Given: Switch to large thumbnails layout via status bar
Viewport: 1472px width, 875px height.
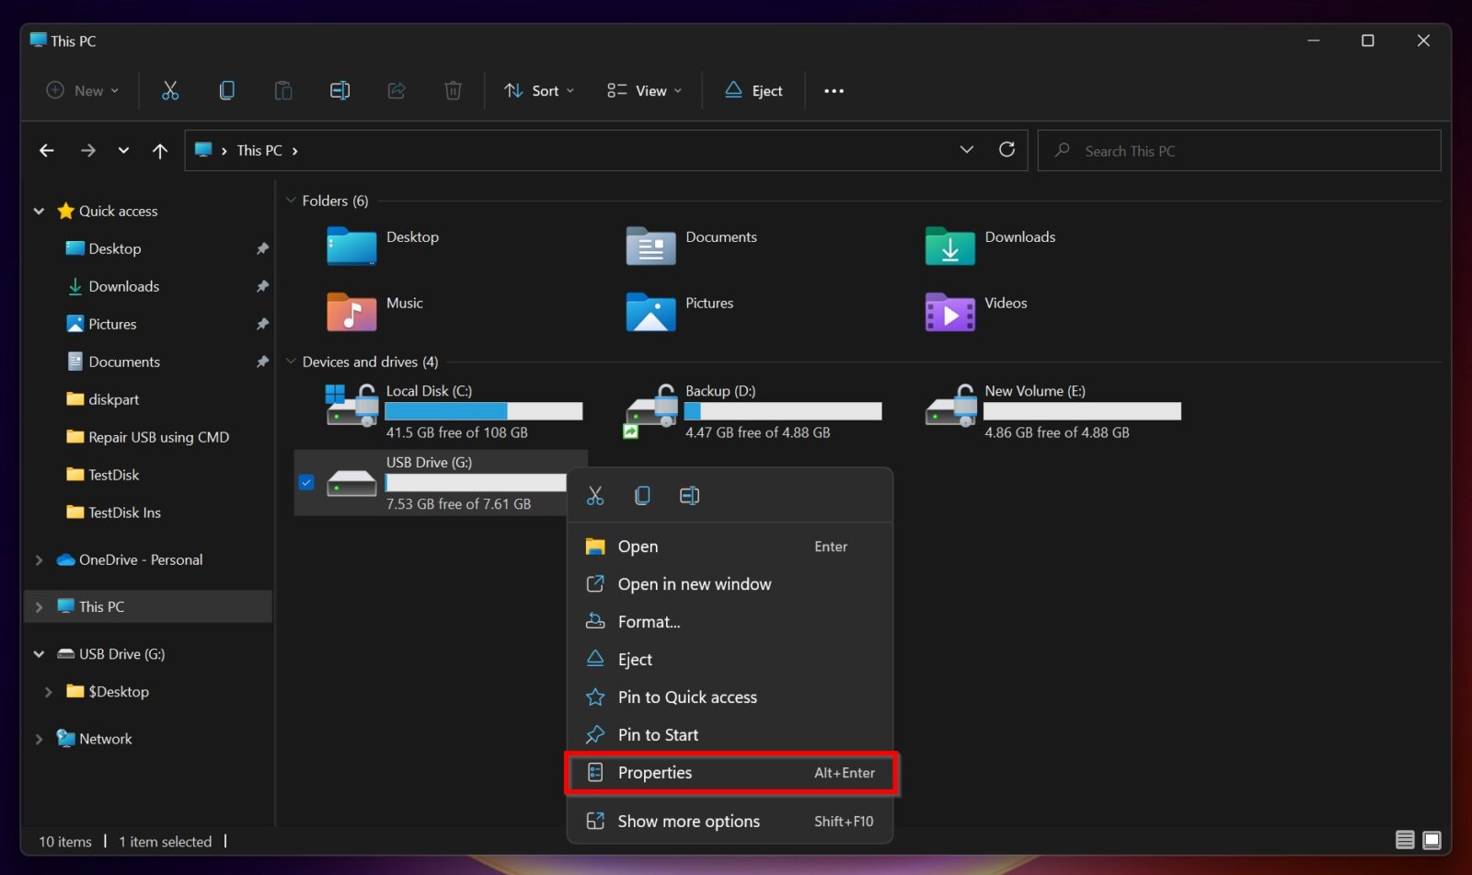Looking at the screenshot, I should click(x=1432, y=840).
